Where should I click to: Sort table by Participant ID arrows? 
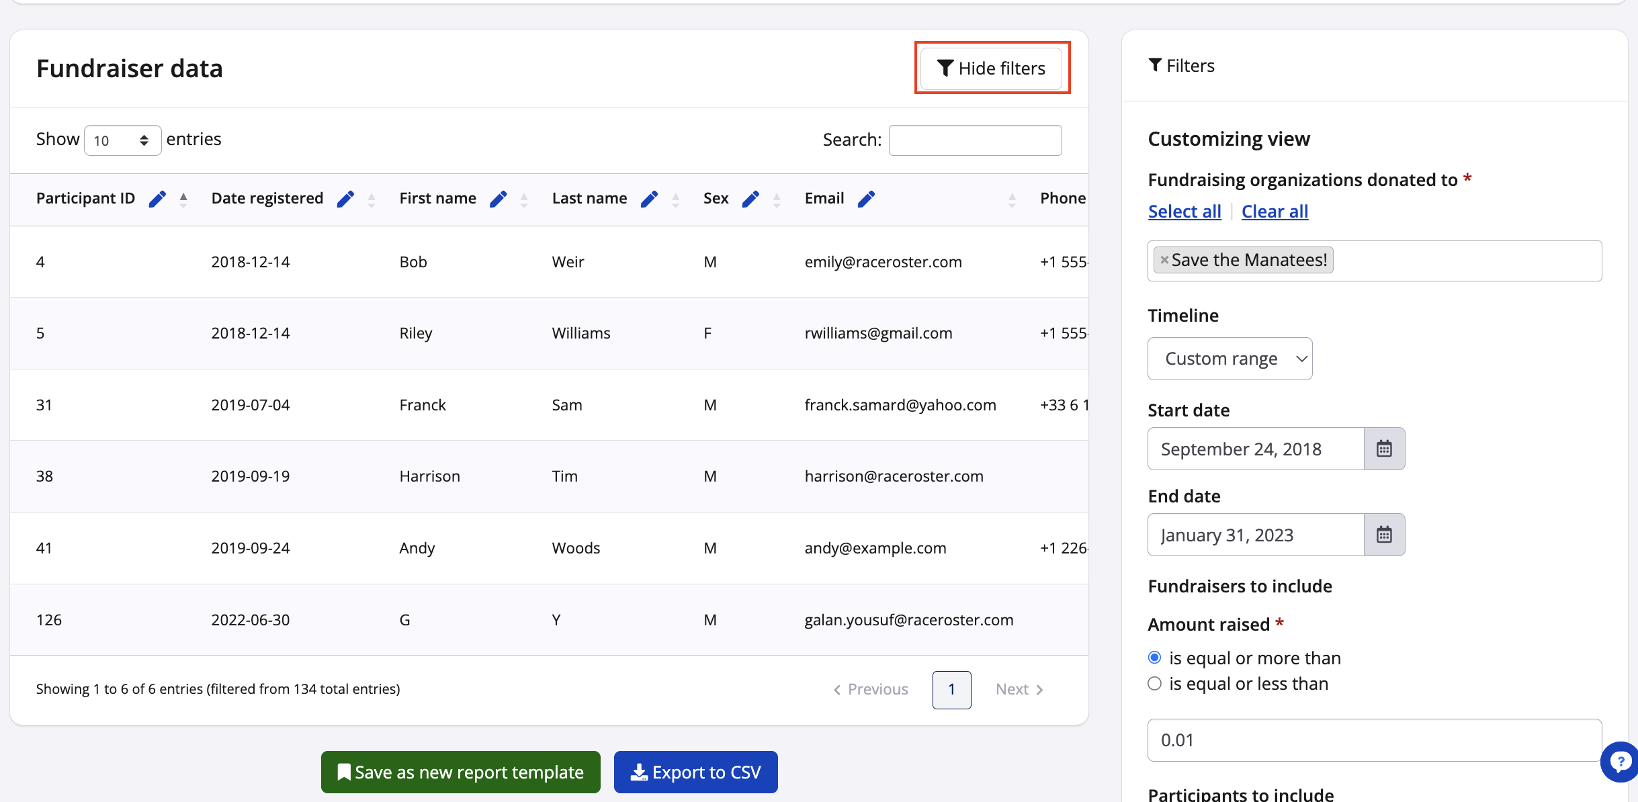(x=183, y=199)
